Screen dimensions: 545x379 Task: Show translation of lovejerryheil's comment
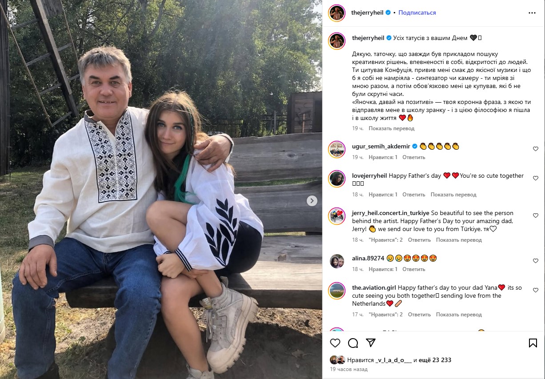click(453, 195)
